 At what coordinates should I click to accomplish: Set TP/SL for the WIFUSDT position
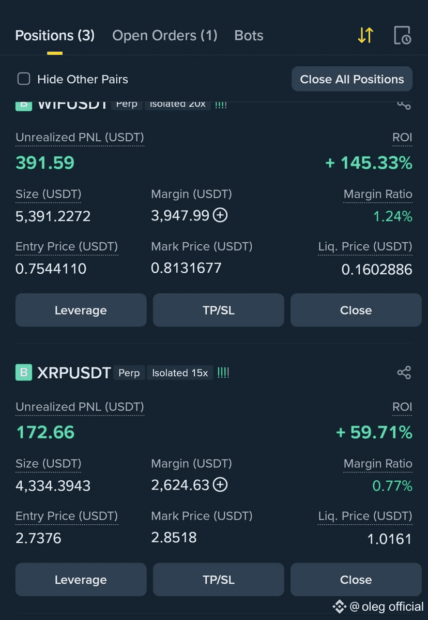click(x=218, y=310)
